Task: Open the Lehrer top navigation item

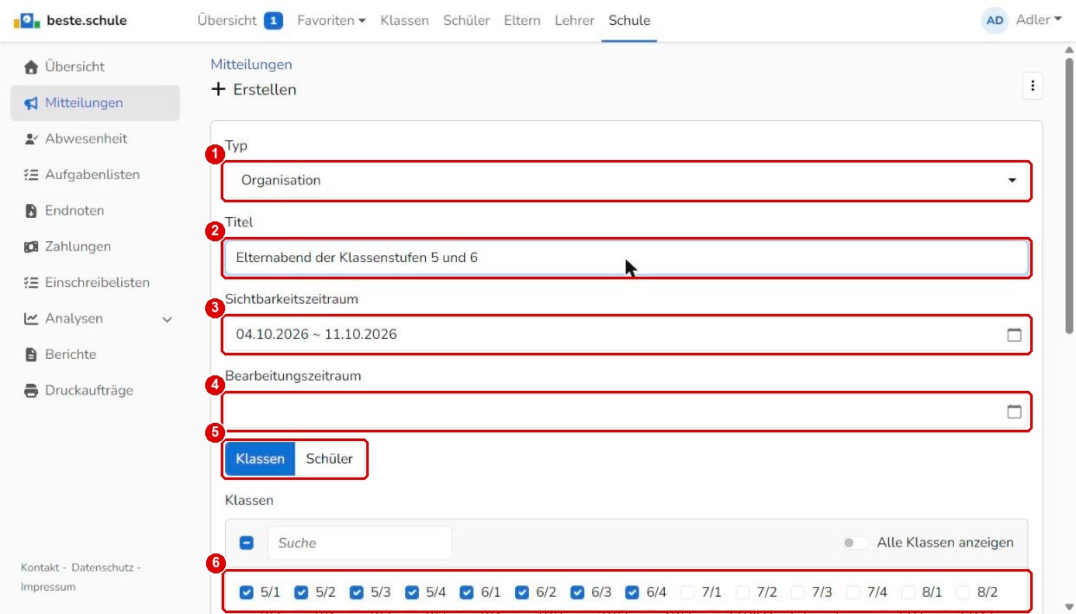Action: tap(575, 21)
